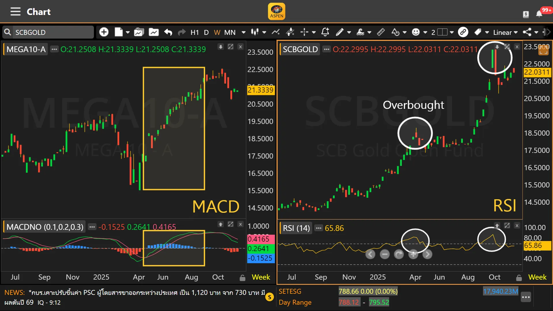
Task: Toggle the lock icon on MEGA10-A time axis
Action: [x=243, y=278]
